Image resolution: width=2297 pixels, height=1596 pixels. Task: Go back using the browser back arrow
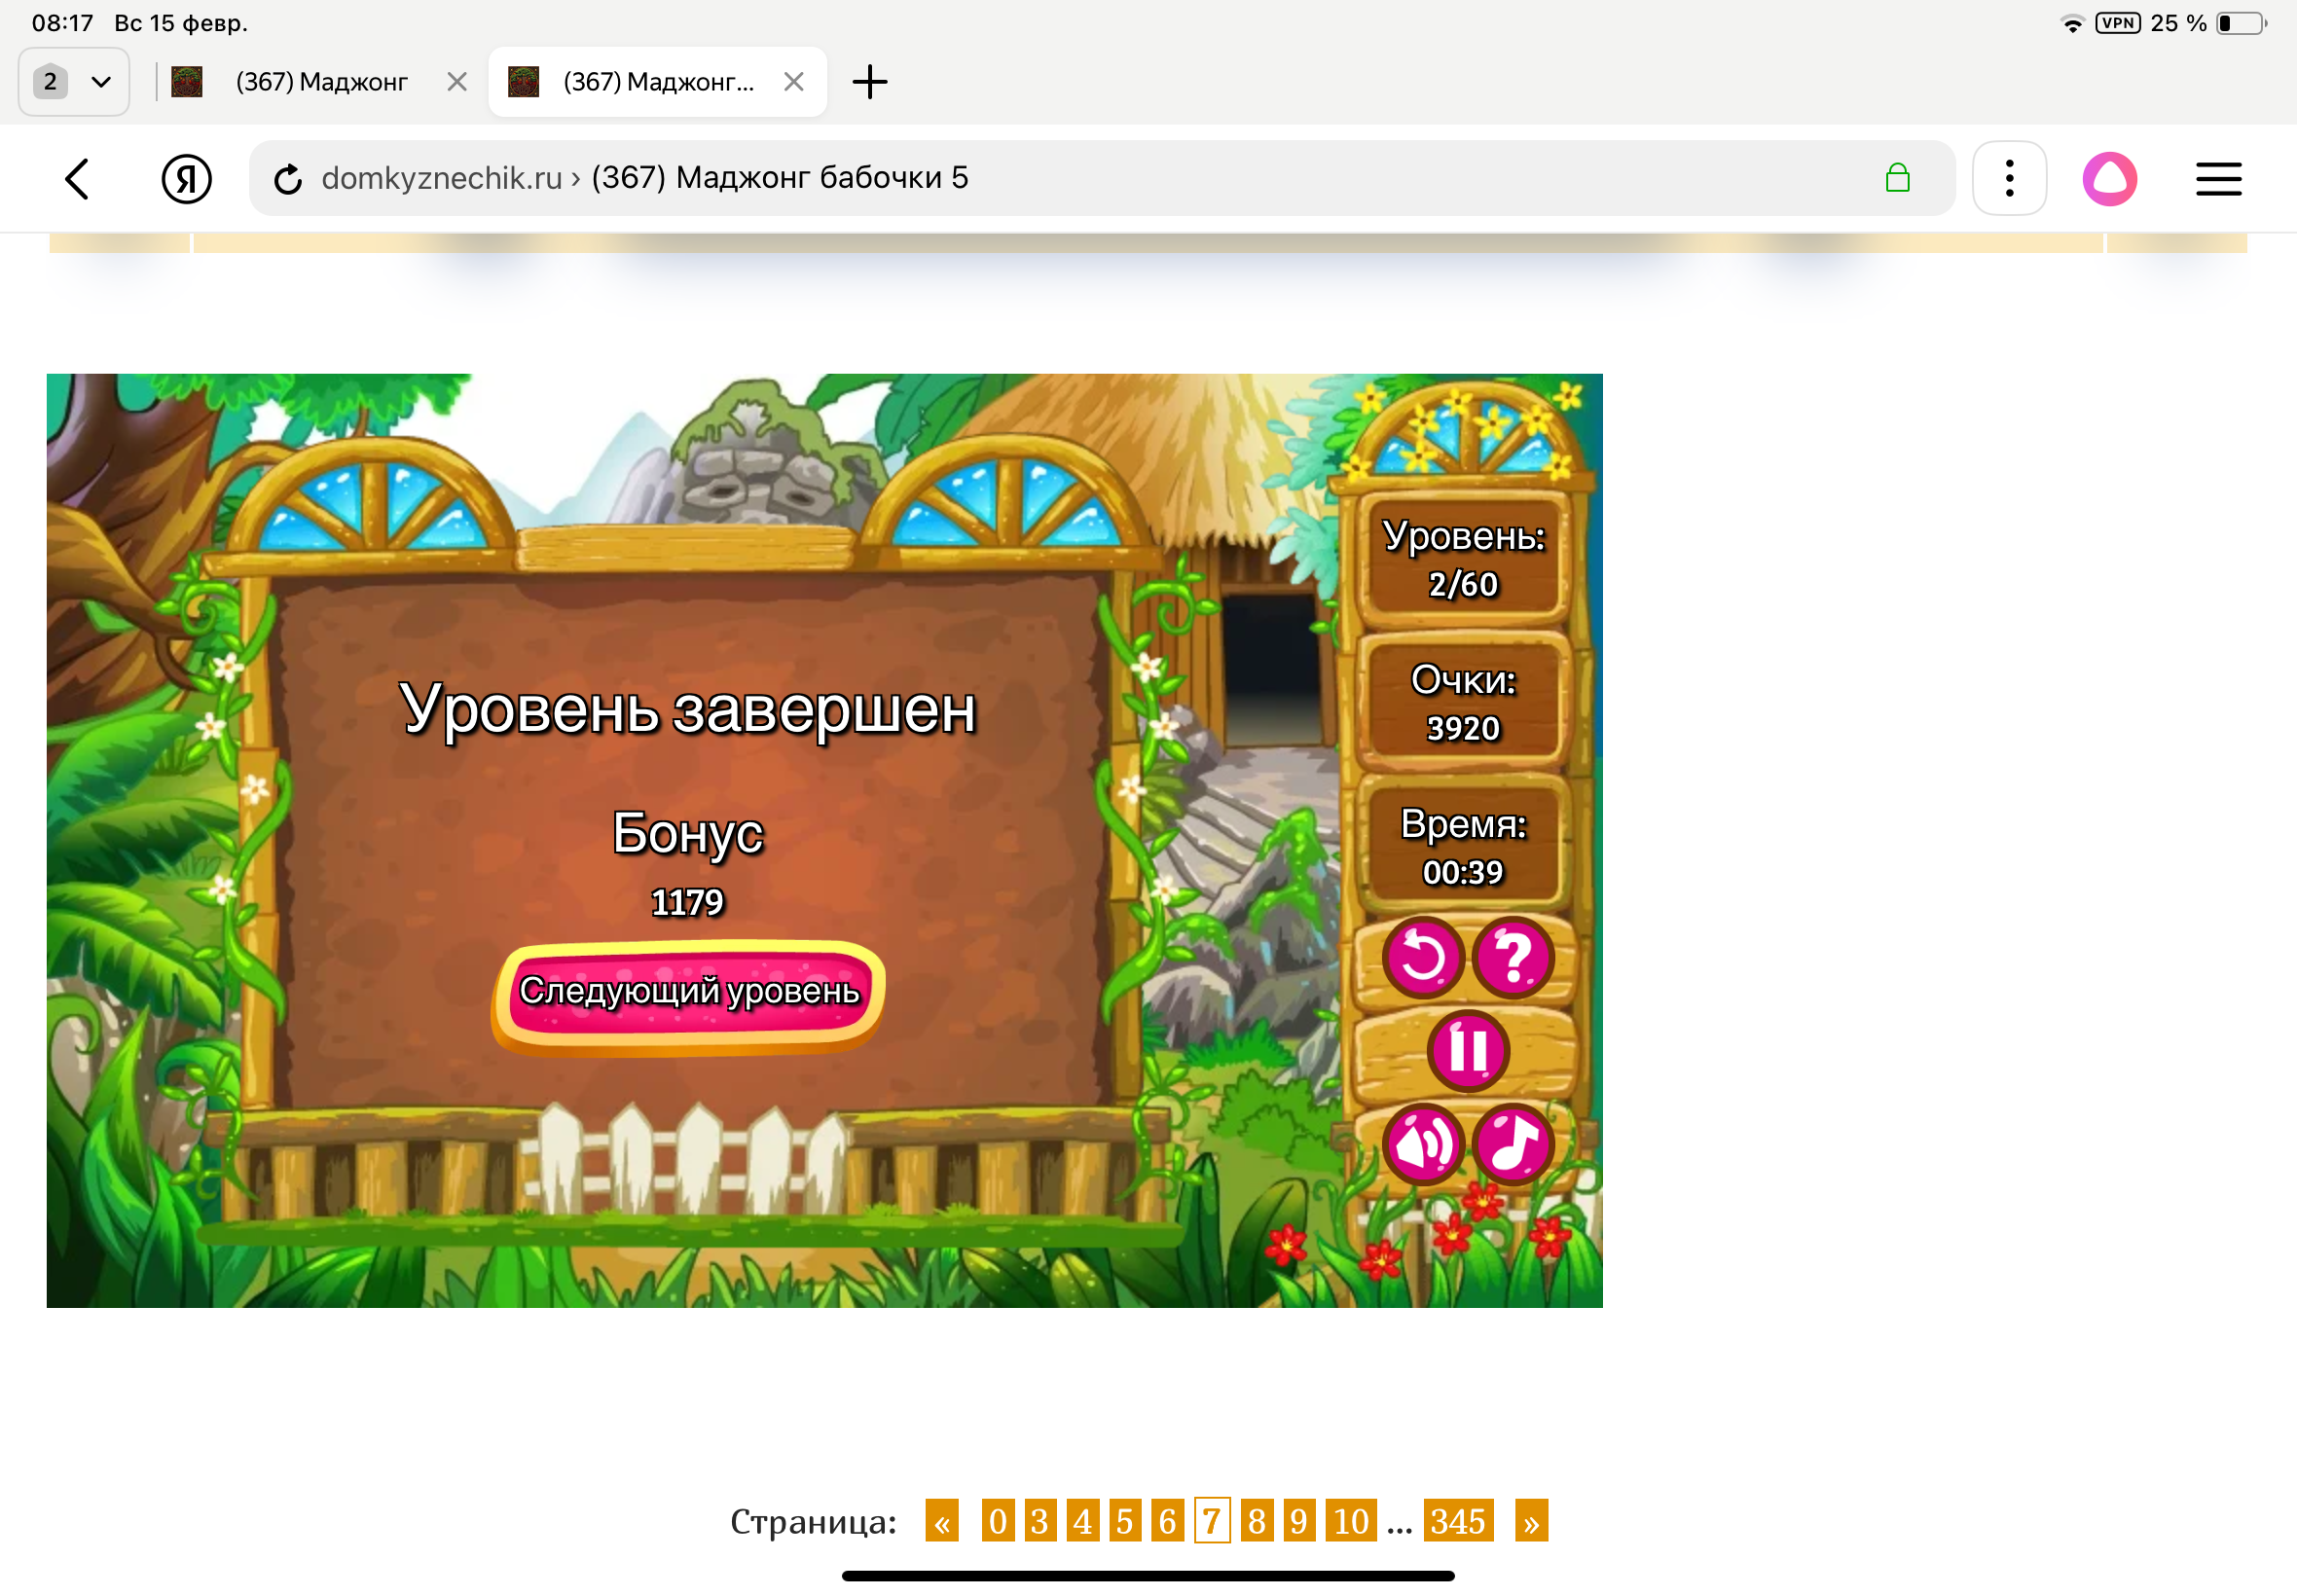[78, 179]
